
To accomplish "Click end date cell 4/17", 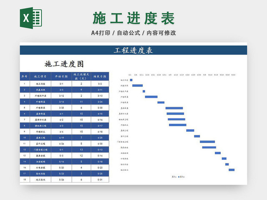I will pyautogui.click(x=100, y=126).
